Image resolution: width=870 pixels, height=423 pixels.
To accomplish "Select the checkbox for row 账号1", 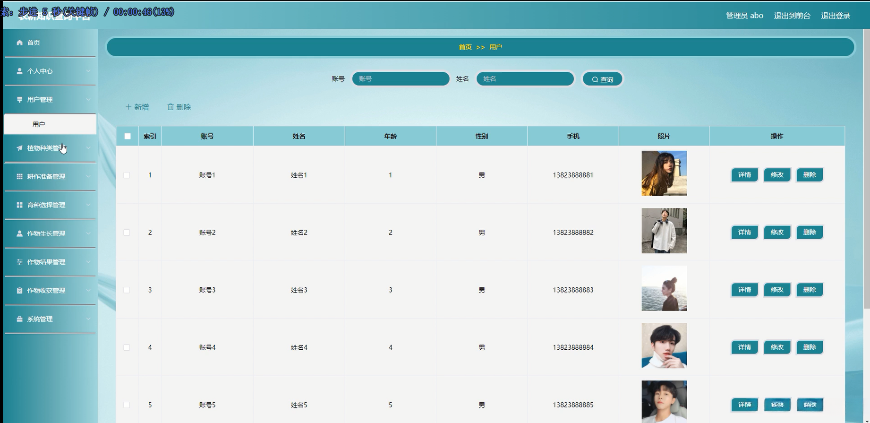I will point(127,175).
